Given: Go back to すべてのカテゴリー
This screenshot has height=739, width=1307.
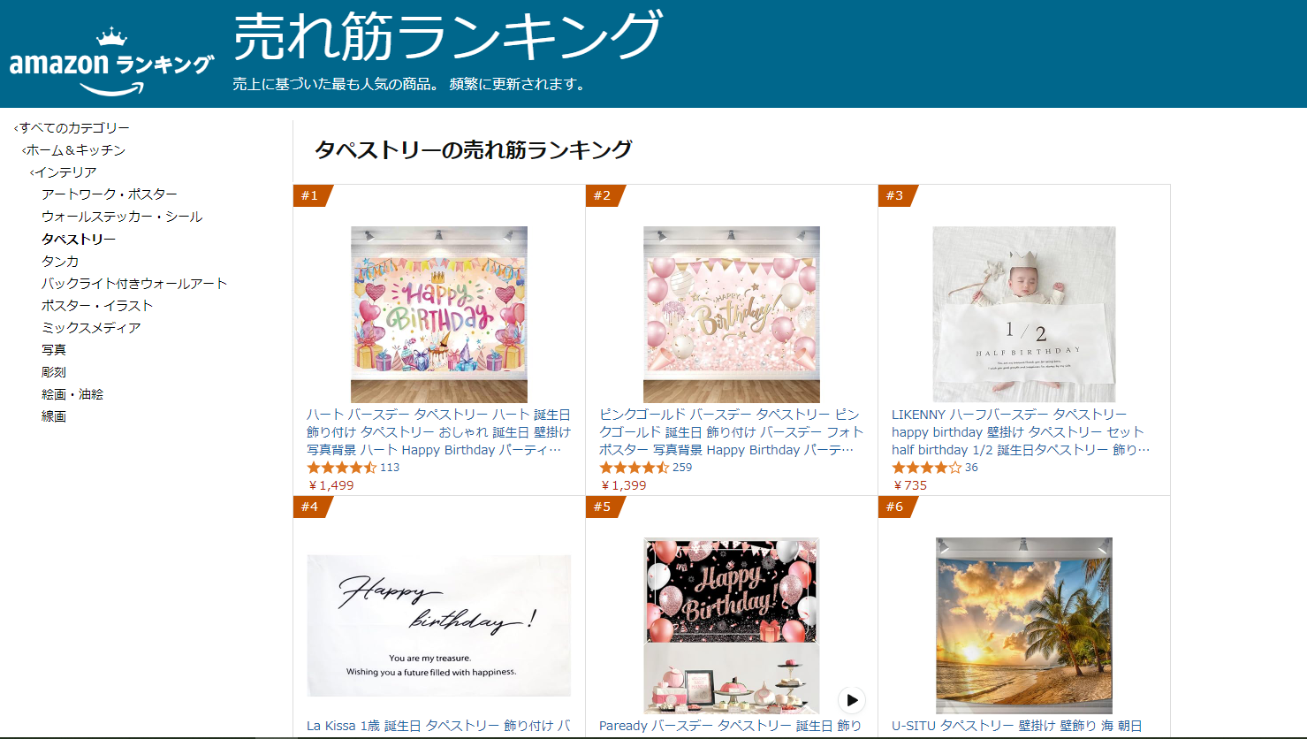Looking at the screenshot, I should [x=72, y=128].
